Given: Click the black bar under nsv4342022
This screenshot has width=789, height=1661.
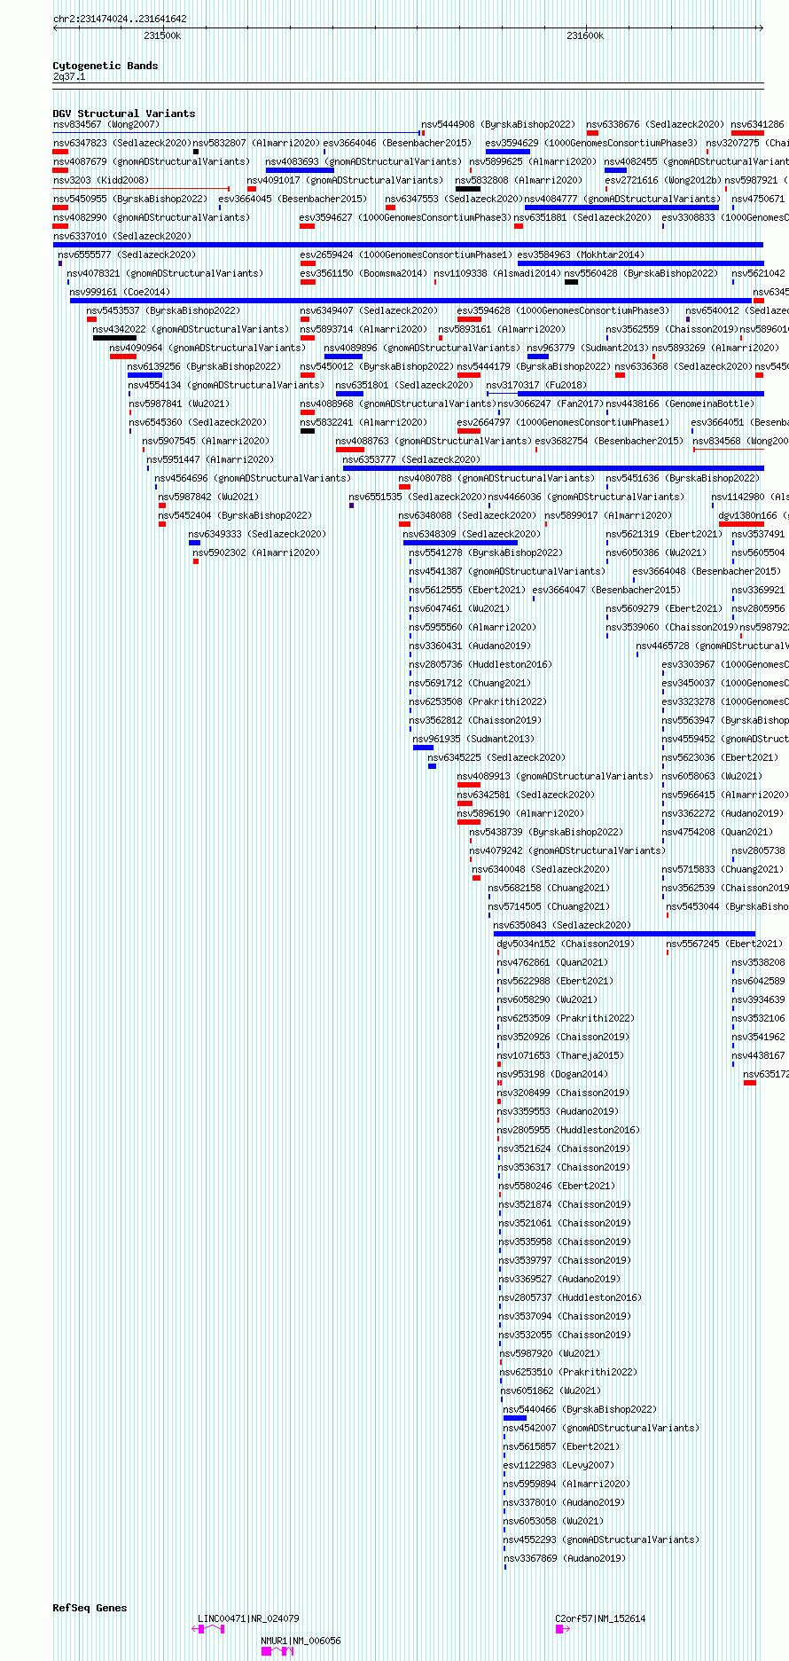Looking at the screenshot, I should coord(114,338).
